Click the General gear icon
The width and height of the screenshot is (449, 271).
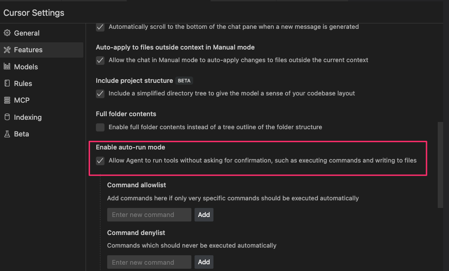[x=7, y=33]
